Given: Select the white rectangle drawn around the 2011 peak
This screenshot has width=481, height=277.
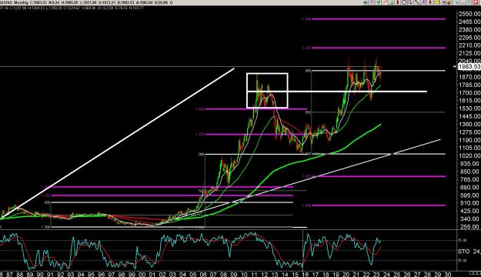Looking at the screenshot, I should [x=267, y=91].
